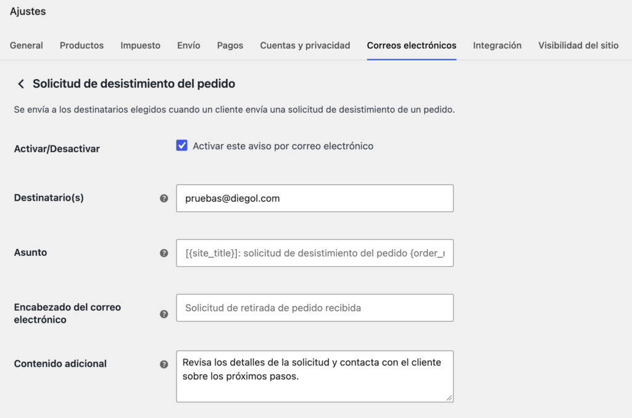The height and width of the screenshot is (418, 632).
Task: Click the 'Activar/Desactivar' row label
Action: tap(57, 149)
